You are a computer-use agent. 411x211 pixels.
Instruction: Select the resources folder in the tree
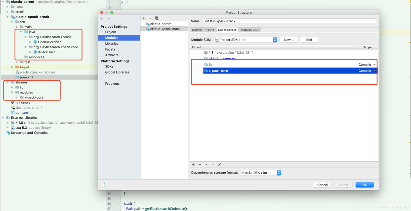pyautogui.click(x=36, y=57)
